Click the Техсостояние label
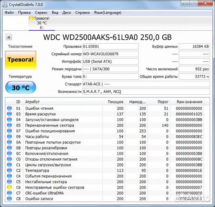The height and width of the screenshot is (207, 215). click(20, 46)
